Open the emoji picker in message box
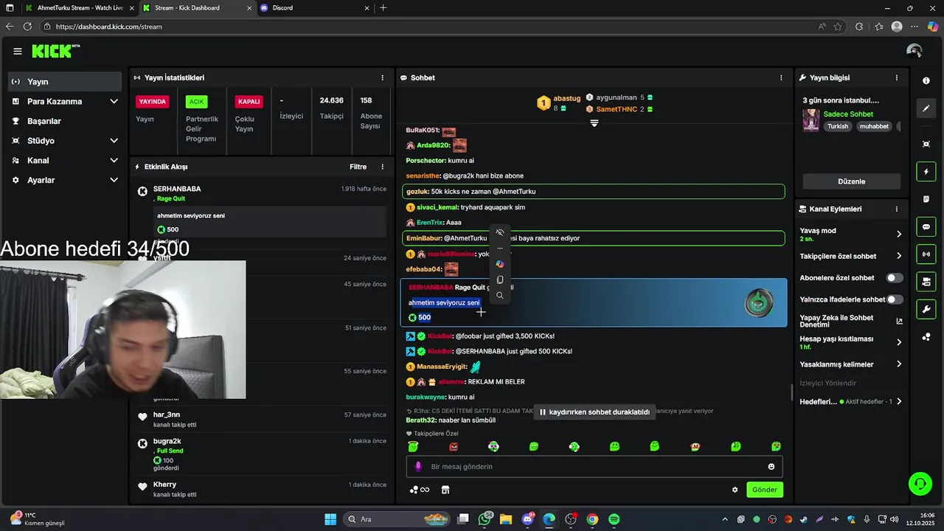 click(771, 467)
